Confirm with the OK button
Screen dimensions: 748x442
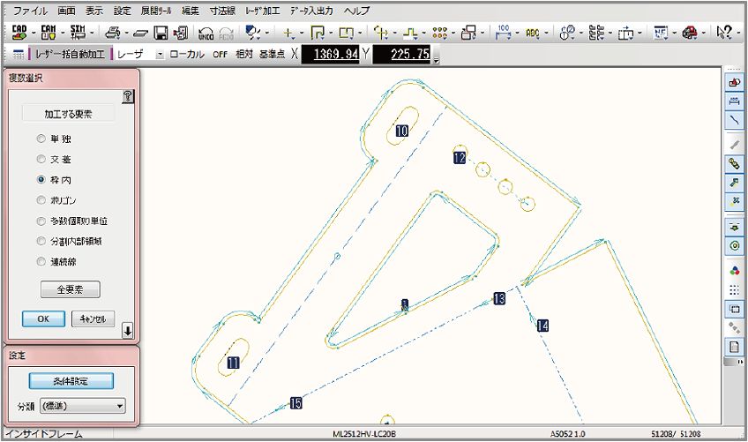43,318
